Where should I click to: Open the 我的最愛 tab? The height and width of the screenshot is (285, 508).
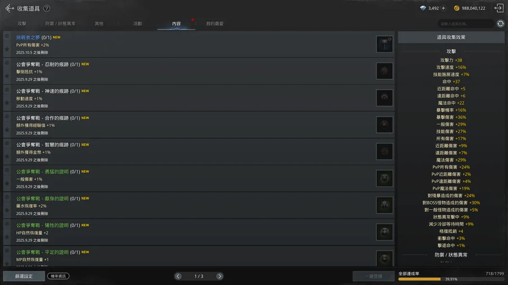point(215,24)
